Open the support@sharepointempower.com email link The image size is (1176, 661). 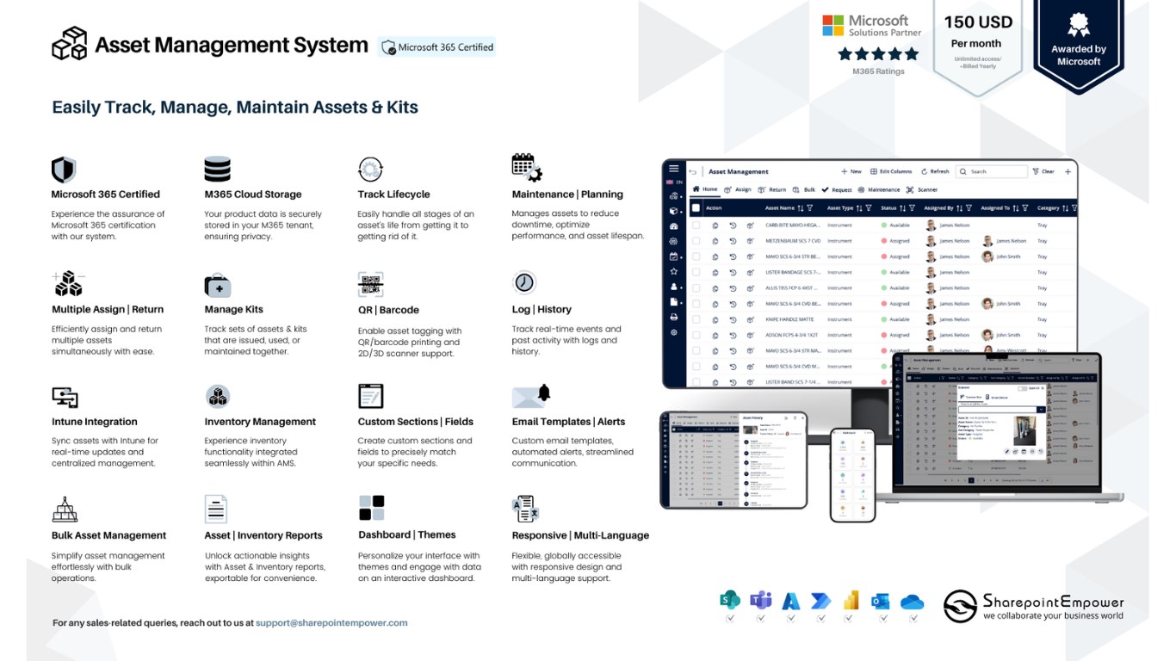coord(331,623)
